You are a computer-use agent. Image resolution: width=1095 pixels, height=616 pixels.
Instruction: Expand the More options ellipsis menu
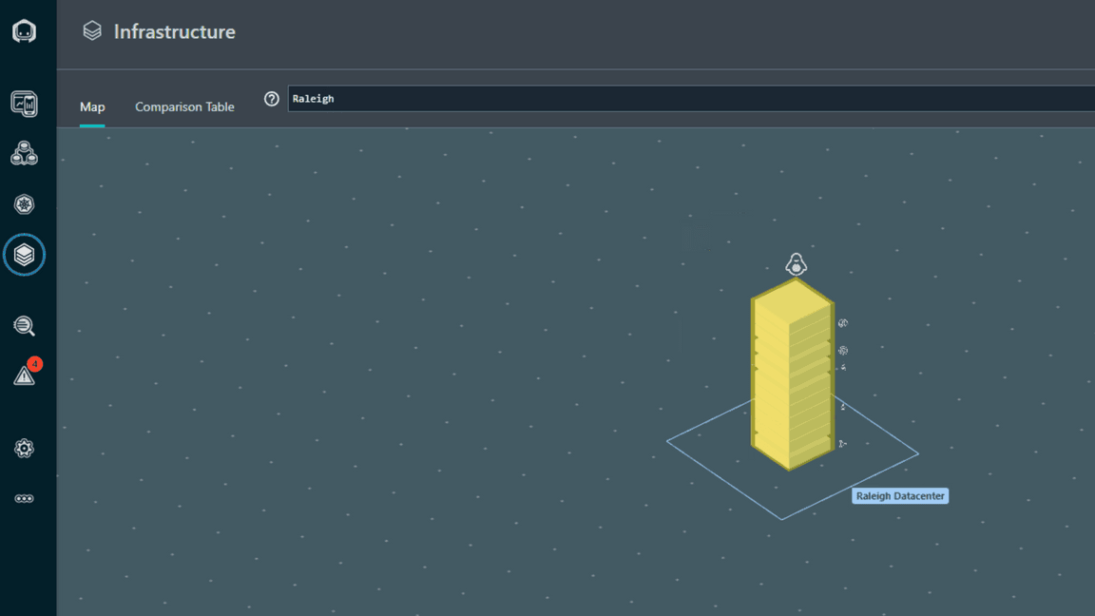(x=24, y=498)
